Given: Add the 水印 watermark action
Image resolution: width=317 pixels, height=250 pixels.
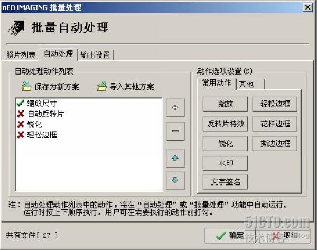Looking at the screenshot, I should (x=225, y=163).
